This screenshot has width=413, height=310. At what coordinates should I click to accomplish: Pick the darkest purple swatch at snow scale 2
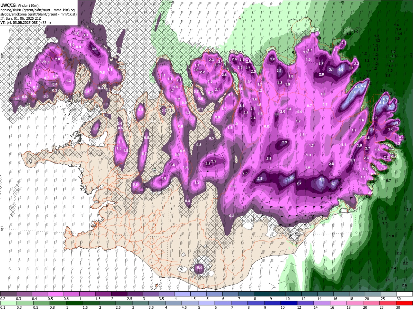click(119, 294)
